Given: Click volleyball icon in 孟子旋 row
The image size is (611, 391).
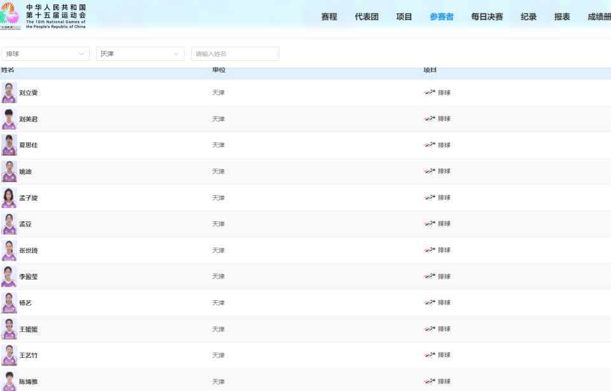Looking at the screenshot, I should click(x=430, y=198).
